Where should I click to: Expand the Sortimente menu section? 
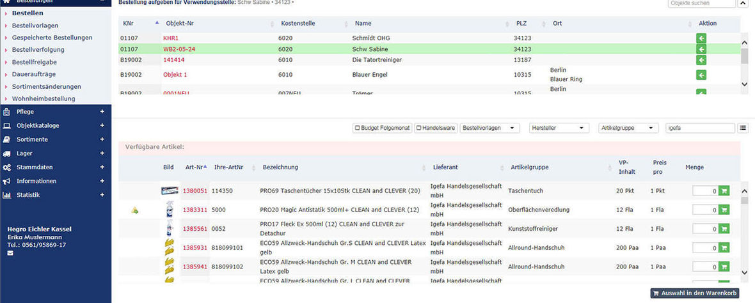[102, 139]
